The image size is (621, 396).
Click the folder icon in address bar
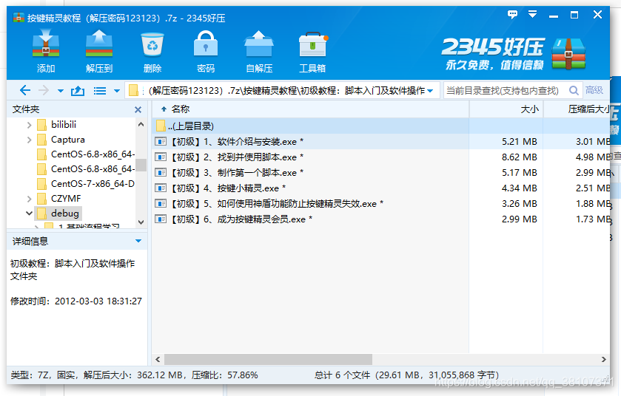(x=133, y=91)
